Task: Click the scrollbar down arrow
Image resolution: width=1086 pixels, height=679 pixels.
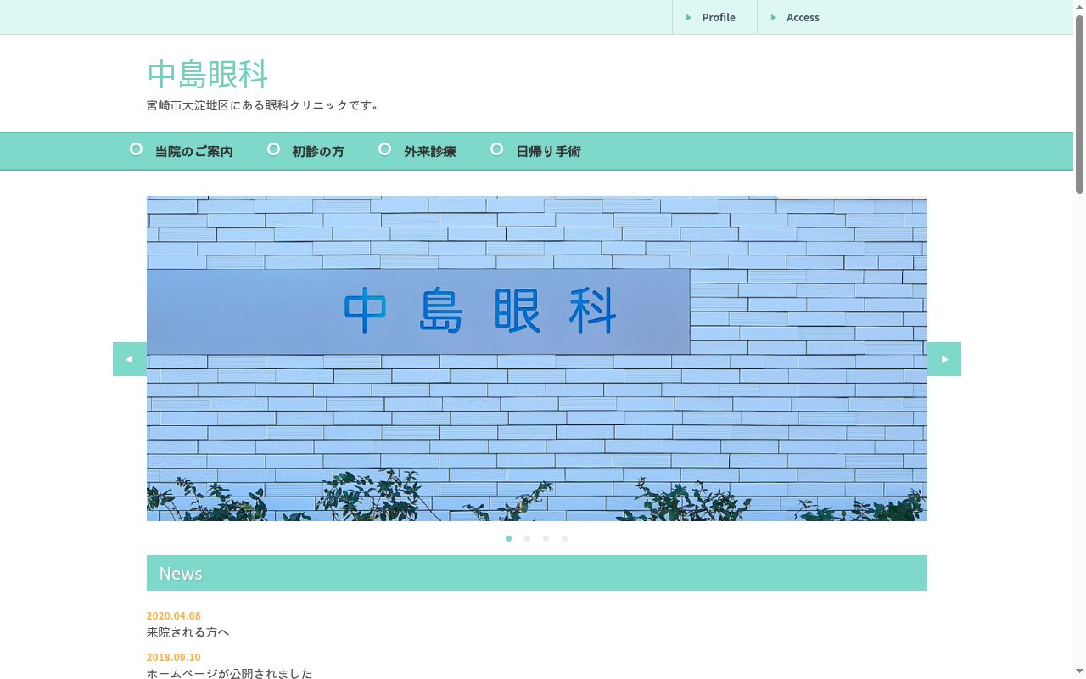Action: tap(1079, 672)
